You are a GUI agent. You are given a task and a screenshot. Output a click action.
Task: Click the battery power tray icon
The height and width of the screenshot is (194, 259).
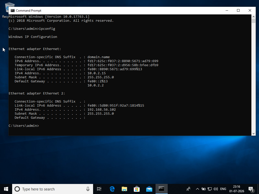point(204,189)
